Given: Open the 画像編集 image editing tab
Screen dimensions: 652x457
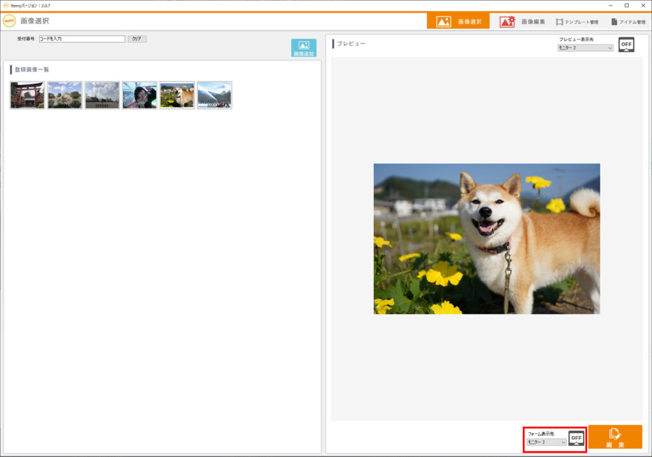Looking at the screenshot, I should (x=523, y=22).
